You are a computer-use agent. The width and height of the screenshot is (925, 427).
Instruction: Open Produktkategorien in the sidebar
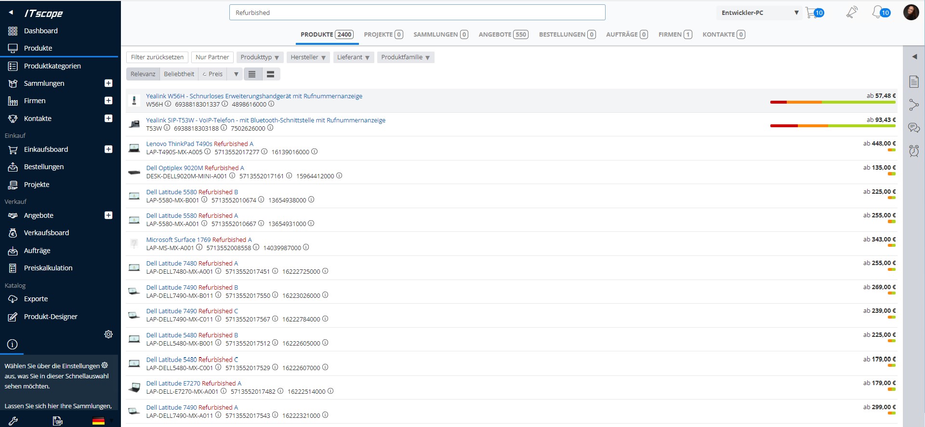click(52, 66)
